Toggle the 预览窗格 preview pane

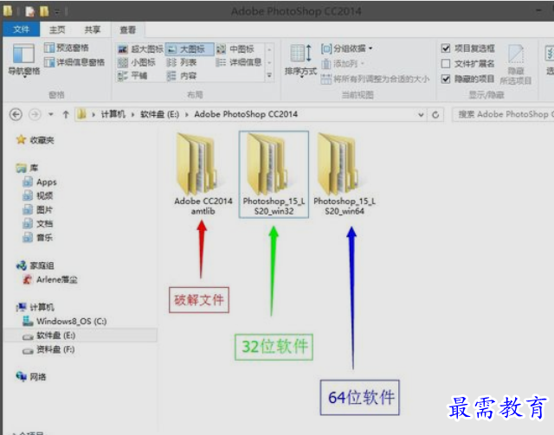click(x=67, y=48)
